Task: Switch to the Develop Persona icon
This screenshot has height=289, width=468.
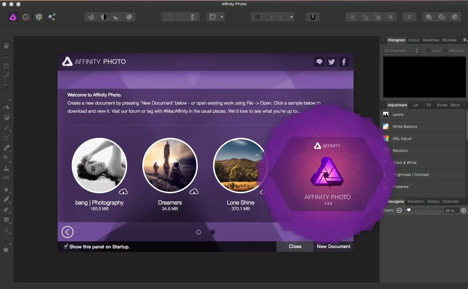Action: (x=39, y=17)
